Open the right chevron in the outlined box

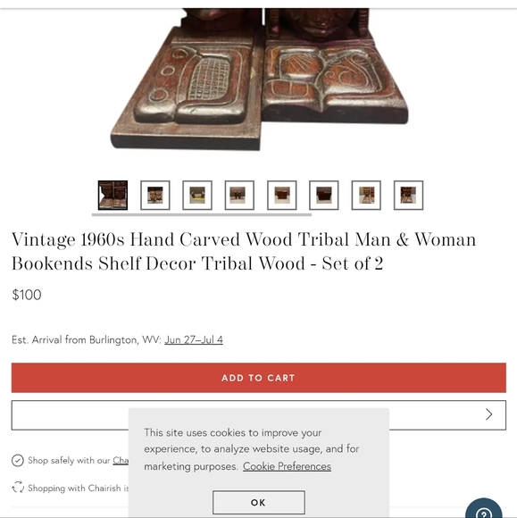tap(489, 414)
